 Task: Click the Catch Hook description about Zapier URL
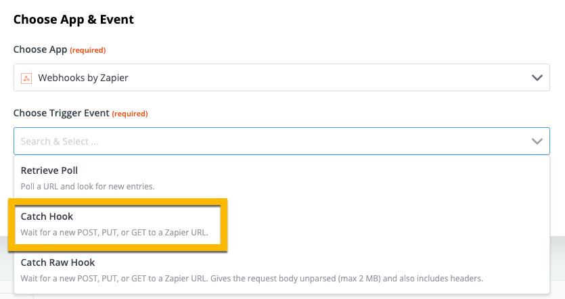click(114, 233)
